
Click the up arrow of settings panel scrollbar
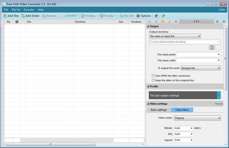tap(225, 26)
